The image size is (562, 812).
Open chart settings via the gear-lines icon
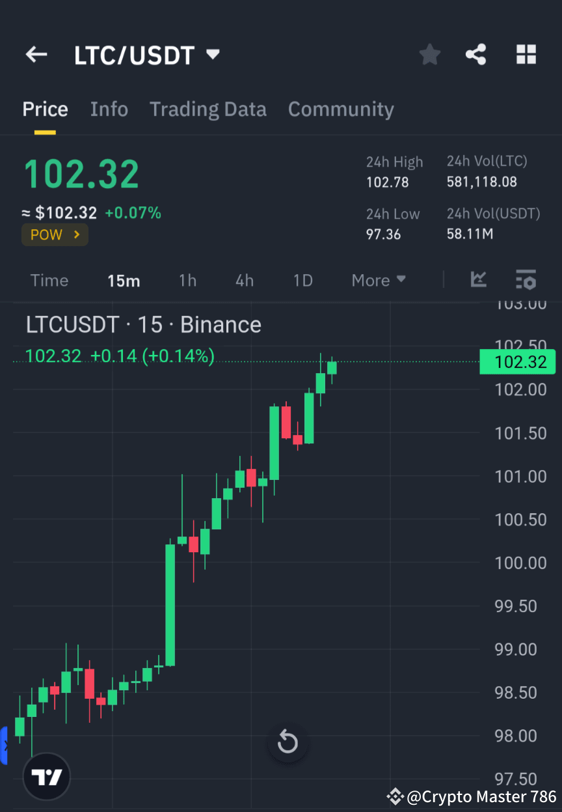526,280
